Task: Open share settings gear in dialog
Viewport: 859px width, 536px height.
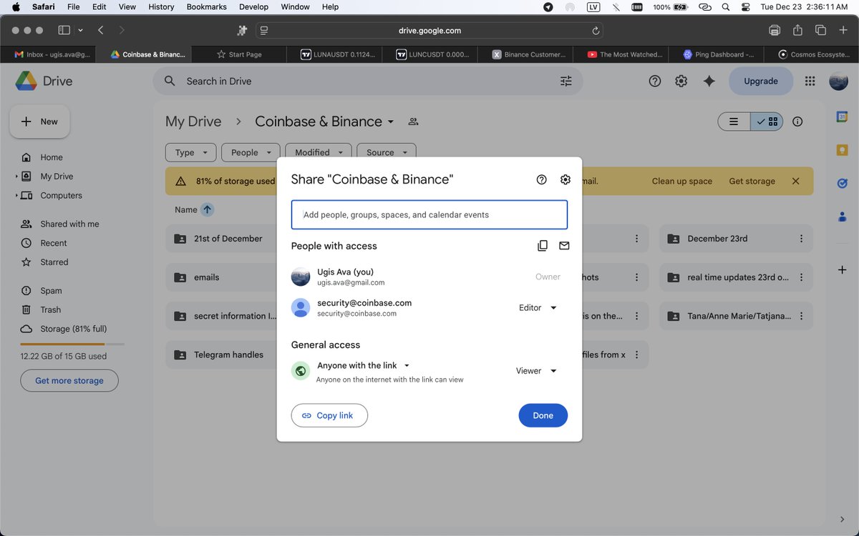Action: (566, 179)
